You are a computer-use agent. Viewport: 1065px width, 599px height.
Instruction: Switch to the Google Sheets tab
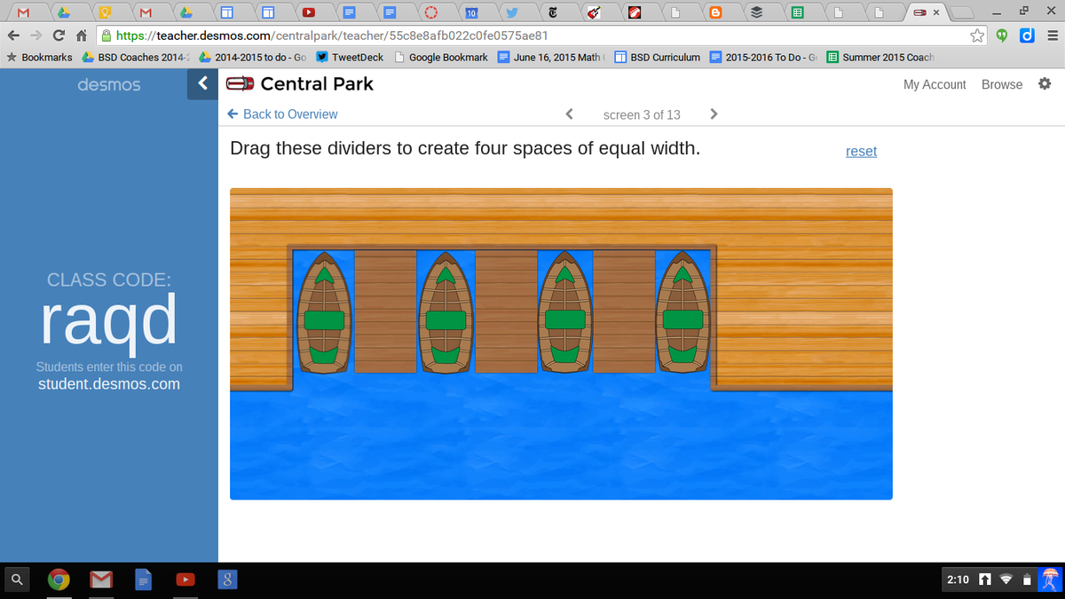pyautogui.click(x=797, y=12)
